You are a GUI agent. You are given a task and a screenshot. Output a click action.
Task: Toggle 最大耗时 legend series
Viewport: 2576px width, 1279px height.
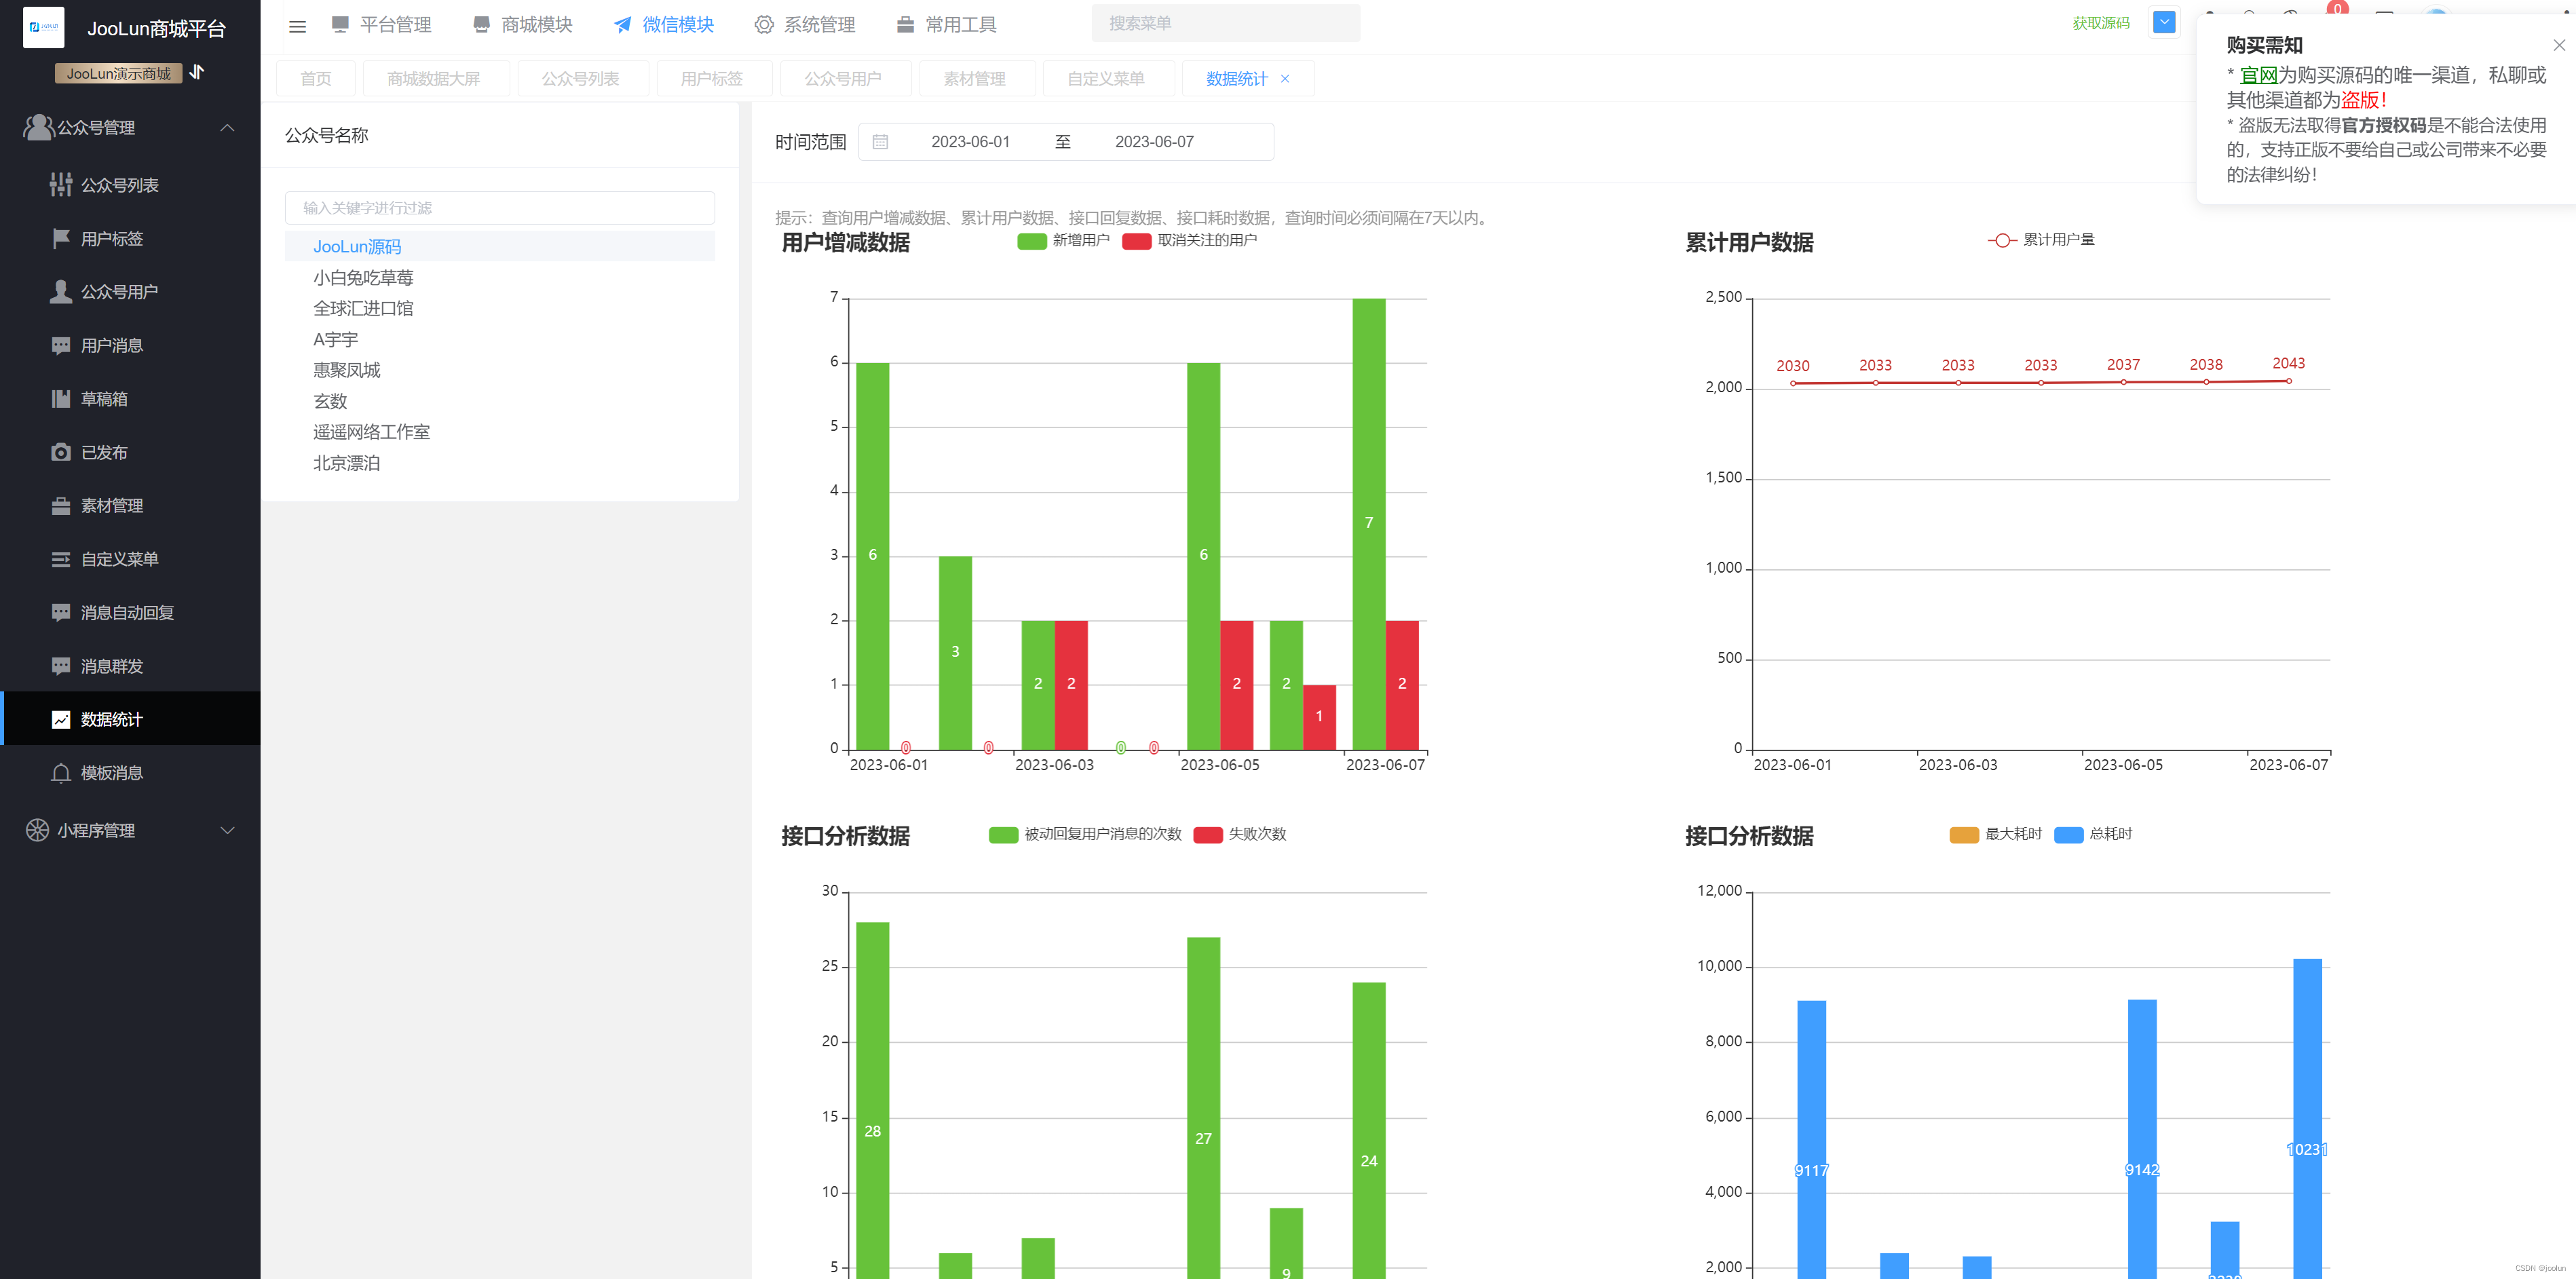point(1996,834)
